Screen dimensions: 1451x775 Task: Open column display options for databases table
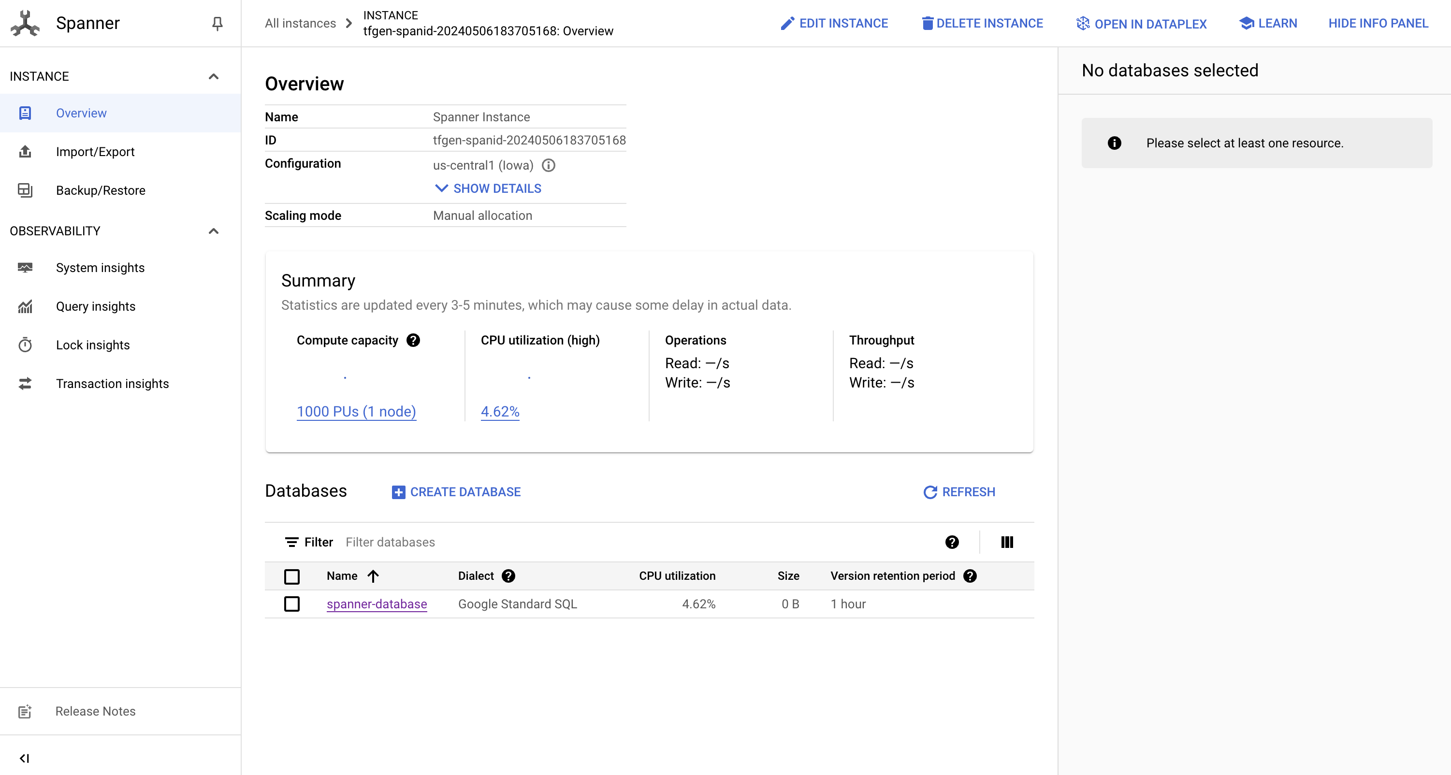1007,543
